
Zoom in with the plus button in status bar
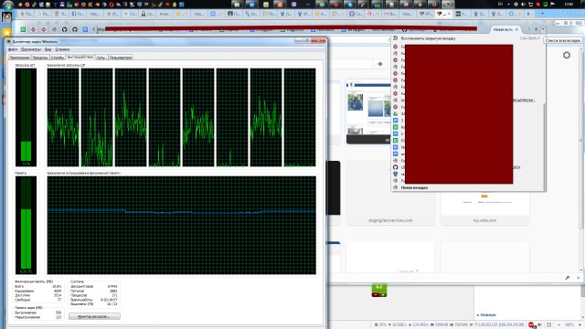pos(580,325)
